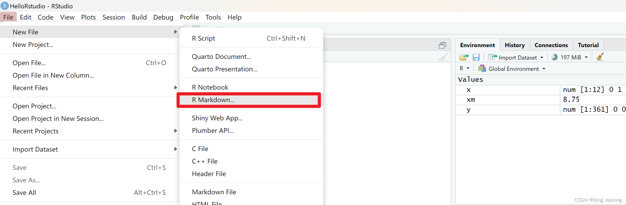Click the save workspace floppy disk icon
This screenshot has height=205, width=626.
476,57
